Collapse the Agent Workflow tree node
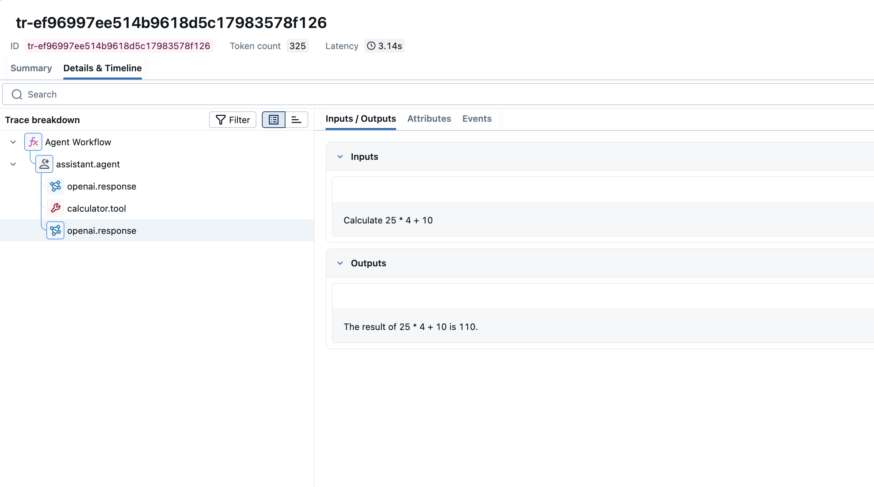Image resolution: width=874 pixels, height=487 pixels. click(13, 142)
